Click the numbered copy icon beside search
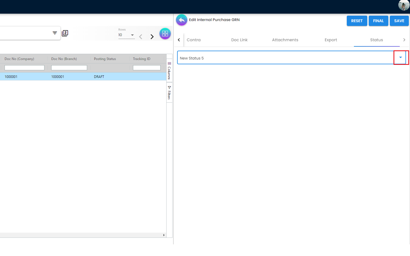 click(x=65, y=33)
